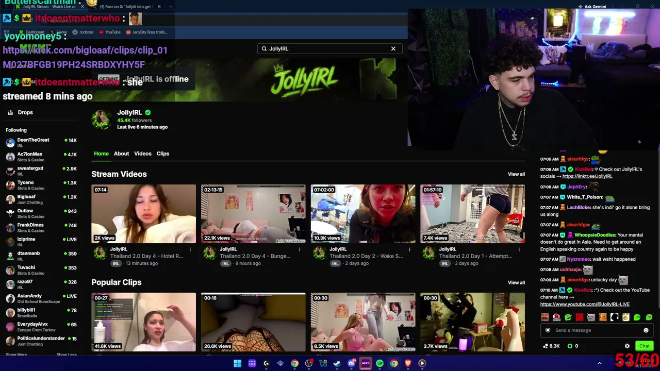Click the Tuvachi avatar in Following list
Image resolution: width=660 pixels, height=371 pixels.
coord(10,270)
